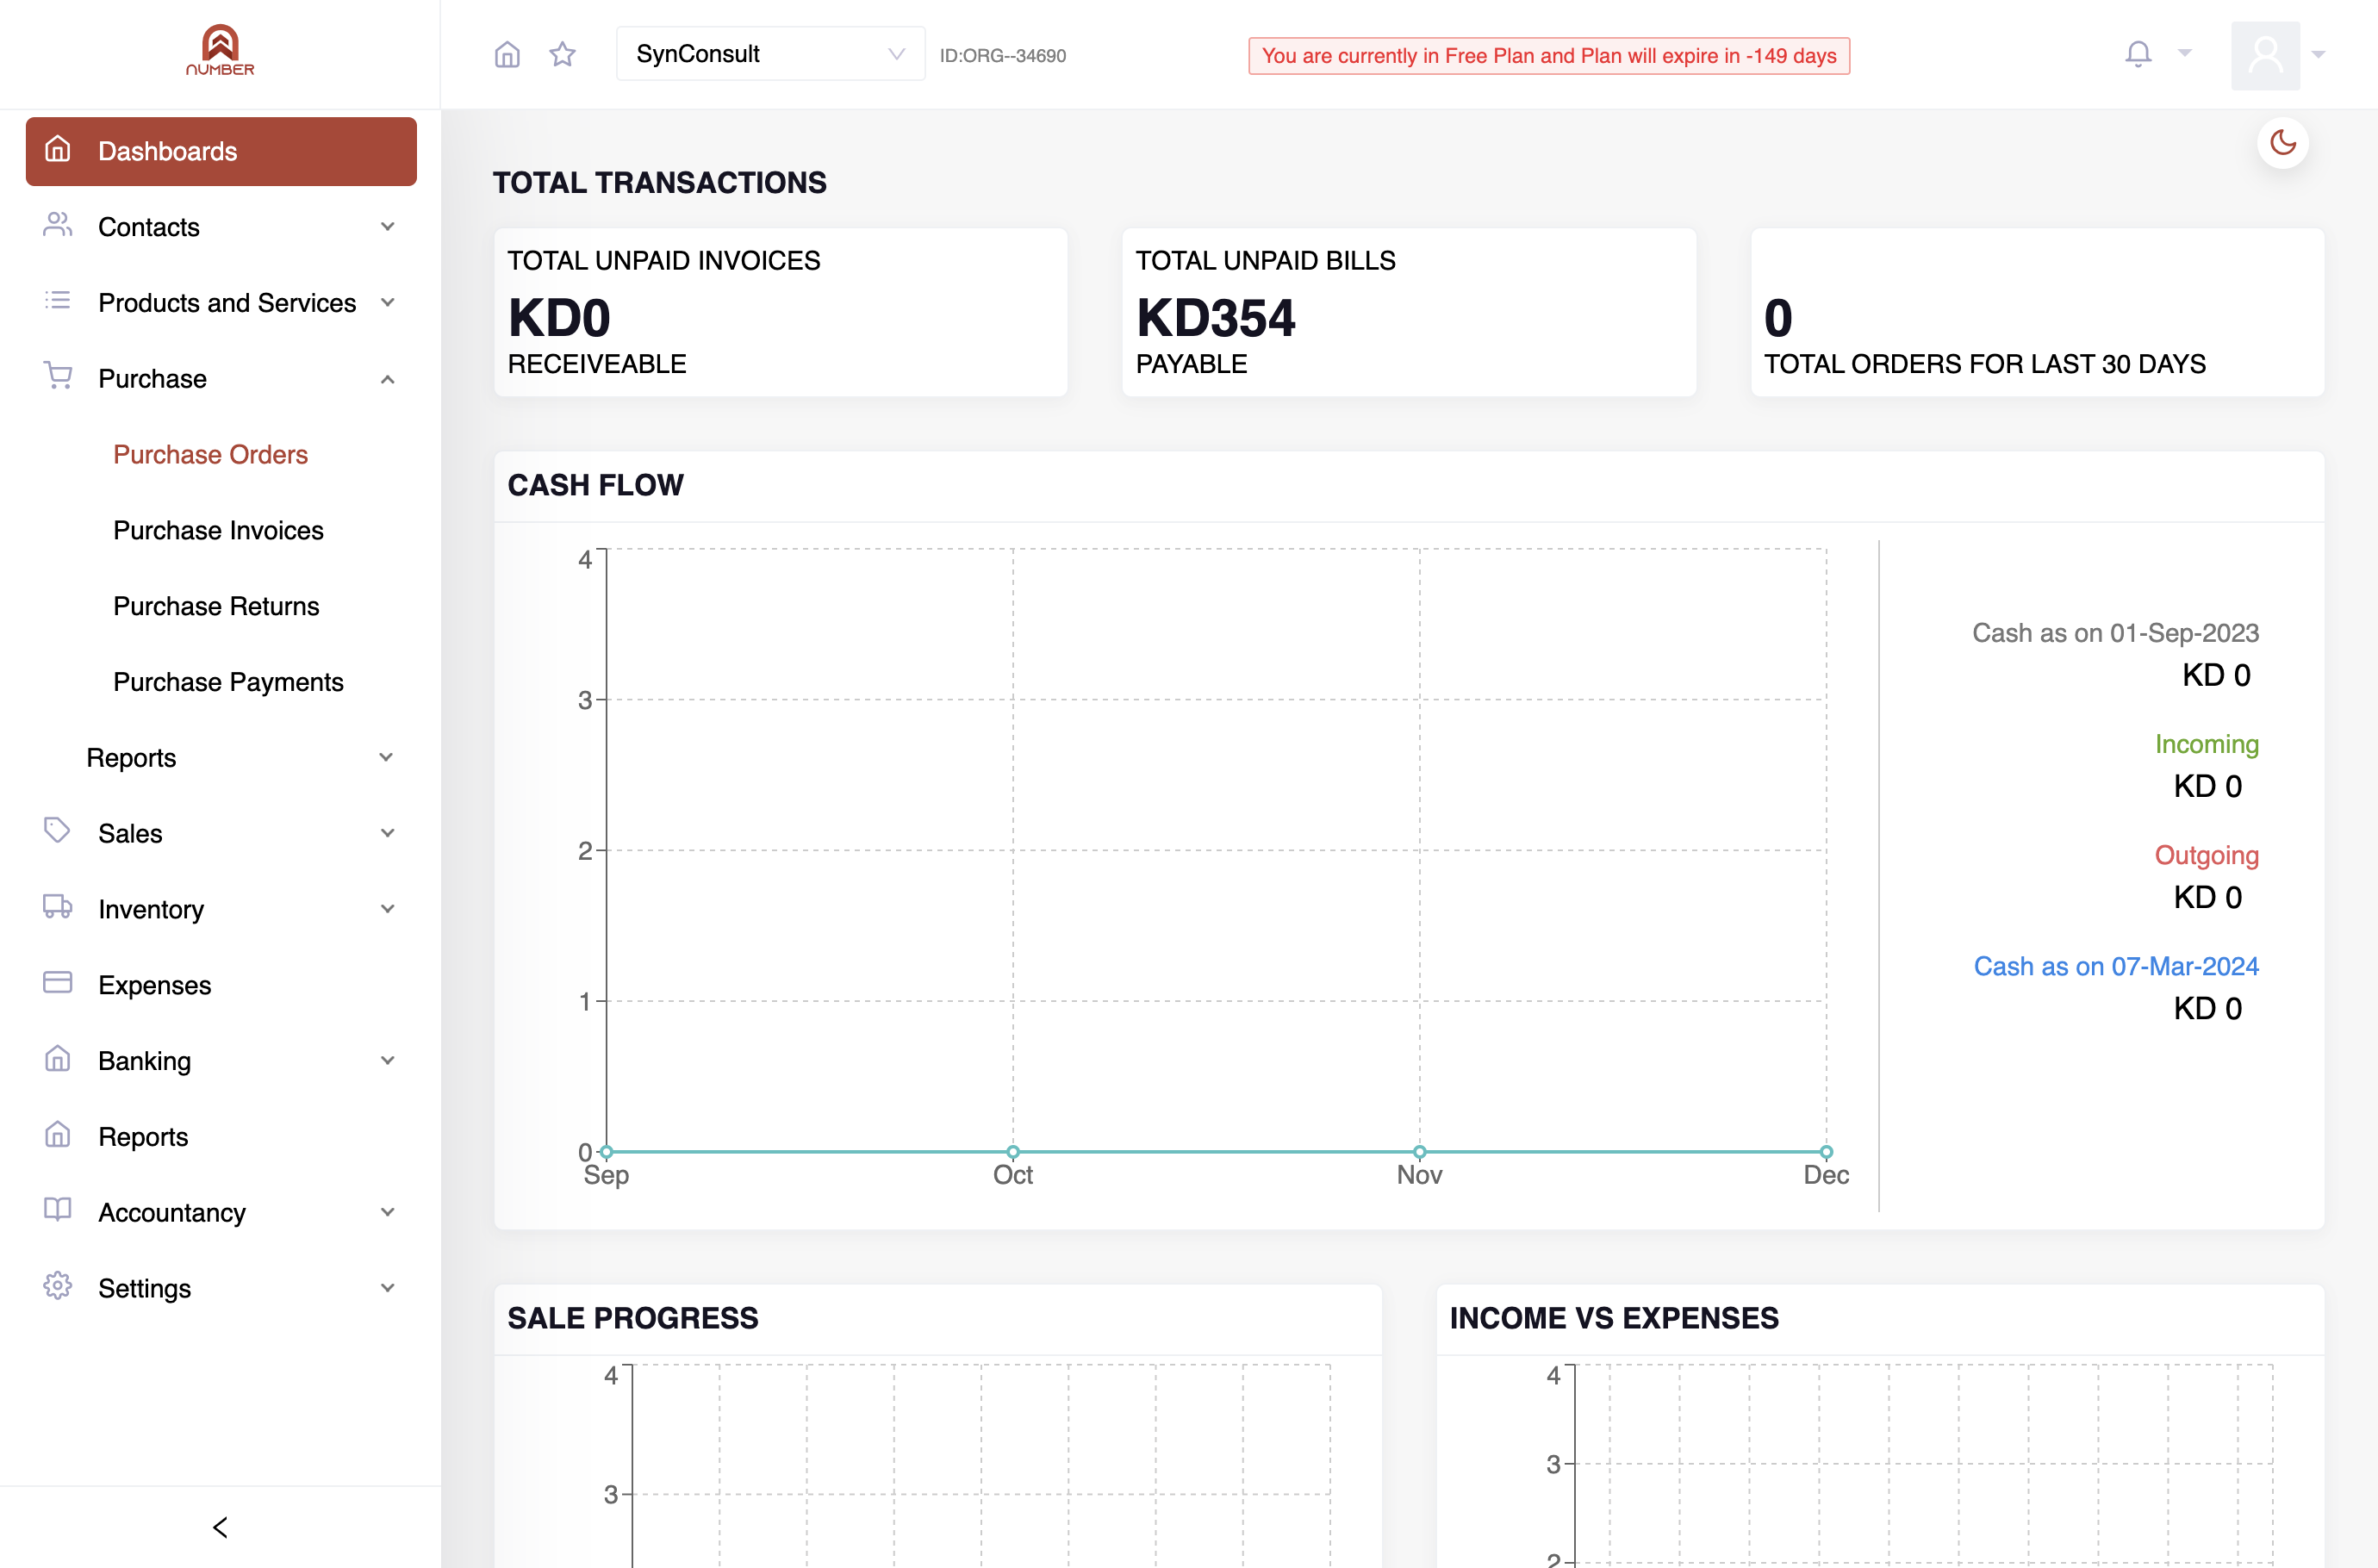
Task: Click the Number logo
Action: tap(220, 50)
